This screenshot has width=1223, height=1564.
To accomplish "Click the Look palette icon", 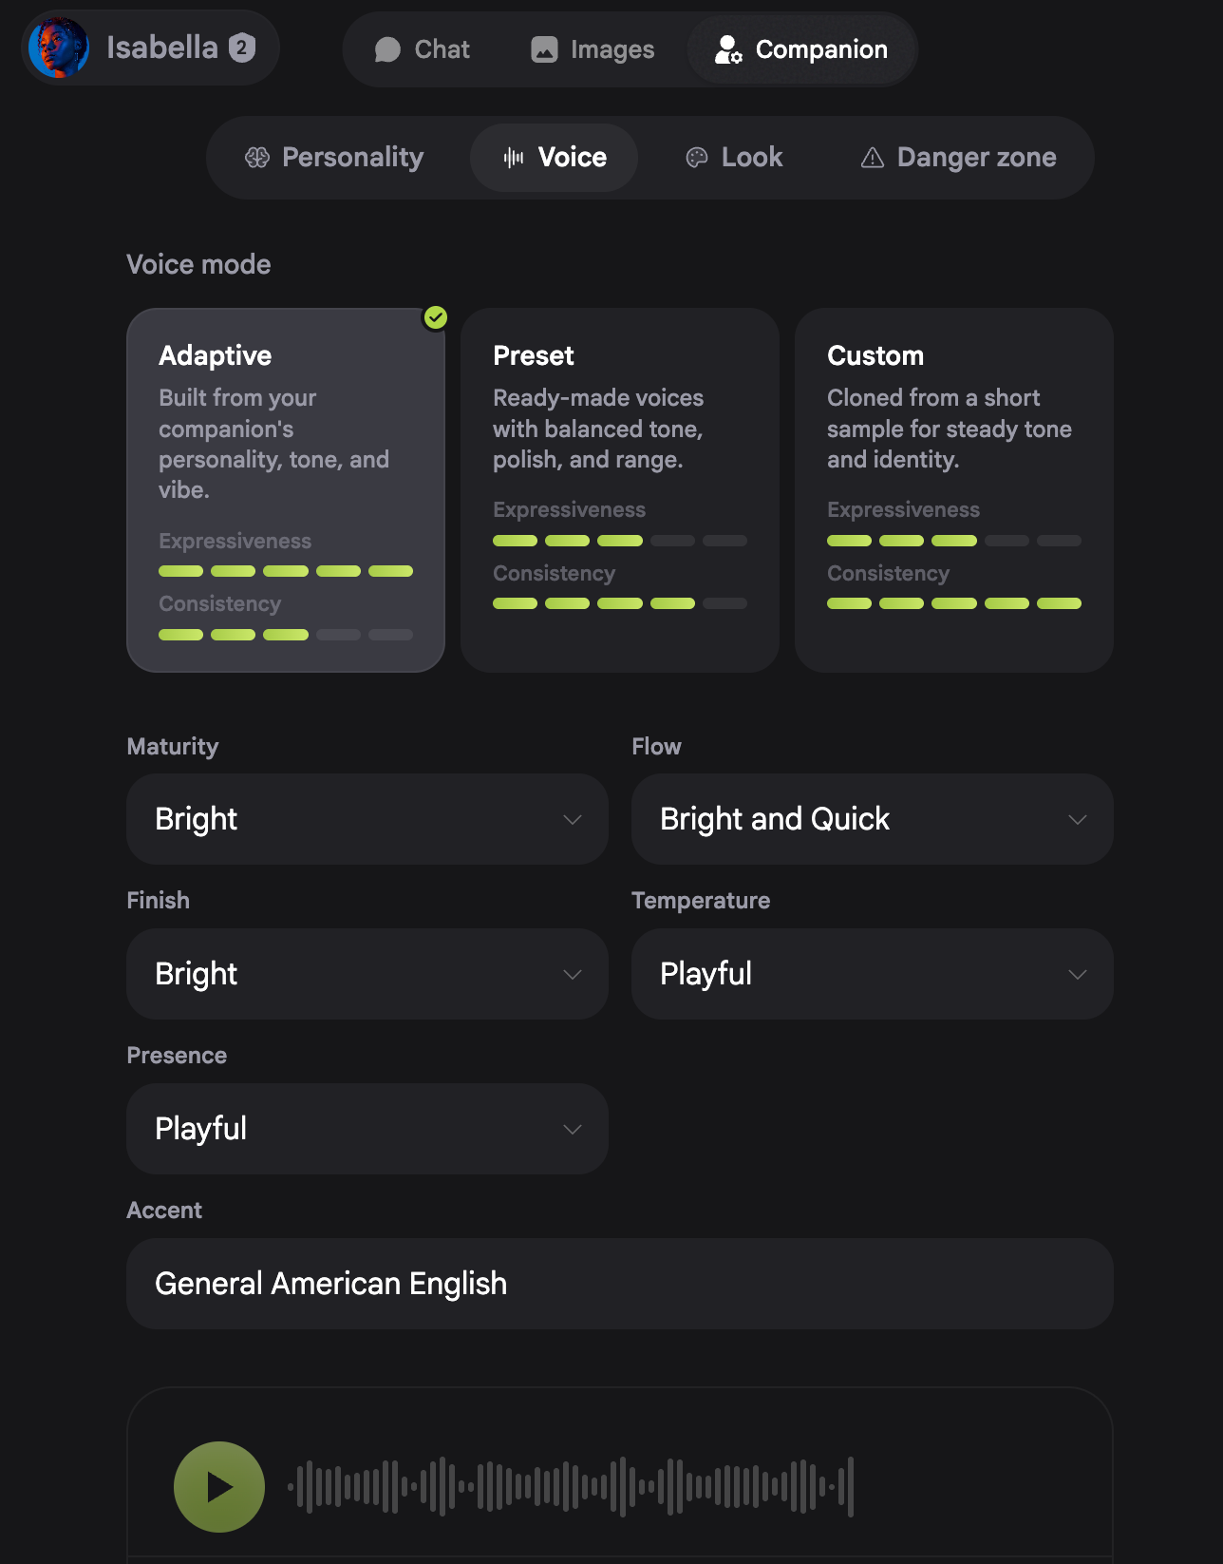I will click(697, 158).
